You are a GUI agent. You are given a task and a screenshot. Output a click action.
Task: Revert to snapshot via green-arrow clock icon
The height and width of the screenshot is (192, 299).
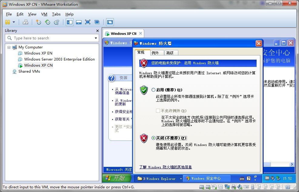click(48, 22)
